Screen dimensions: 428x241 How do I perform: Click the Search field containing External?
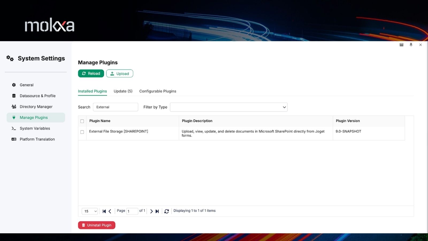click(x=116, y=107)
